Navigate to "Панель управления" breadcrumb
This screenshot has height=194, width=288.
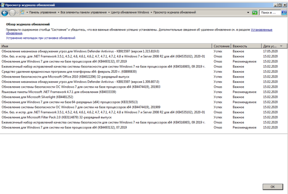43,12
